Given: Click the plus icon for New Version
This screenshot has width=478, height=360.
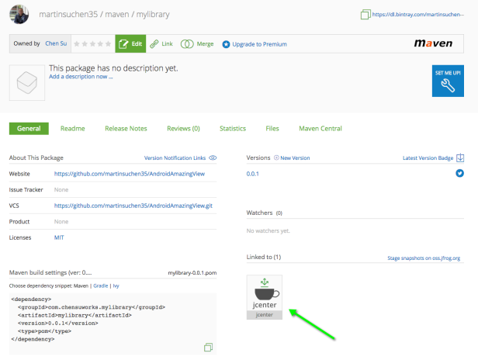Looking at the screenshot, I should click(276, 157).
